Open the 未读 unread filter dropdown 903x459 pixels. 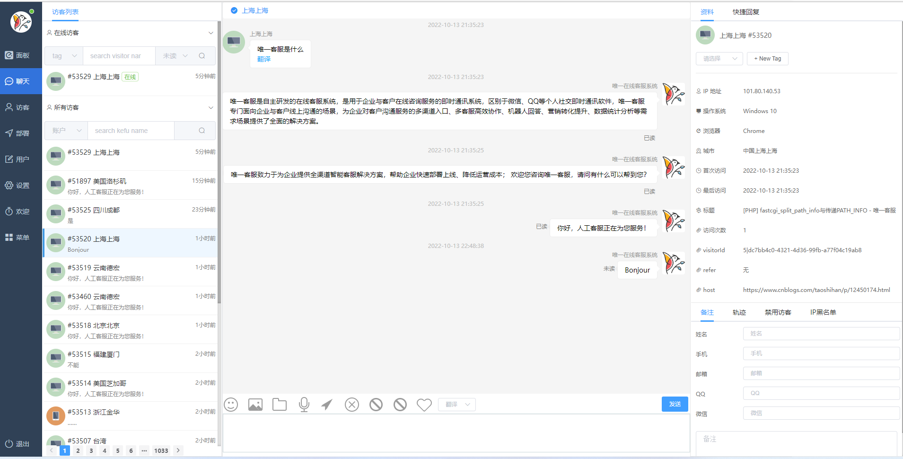coord(175,56)
